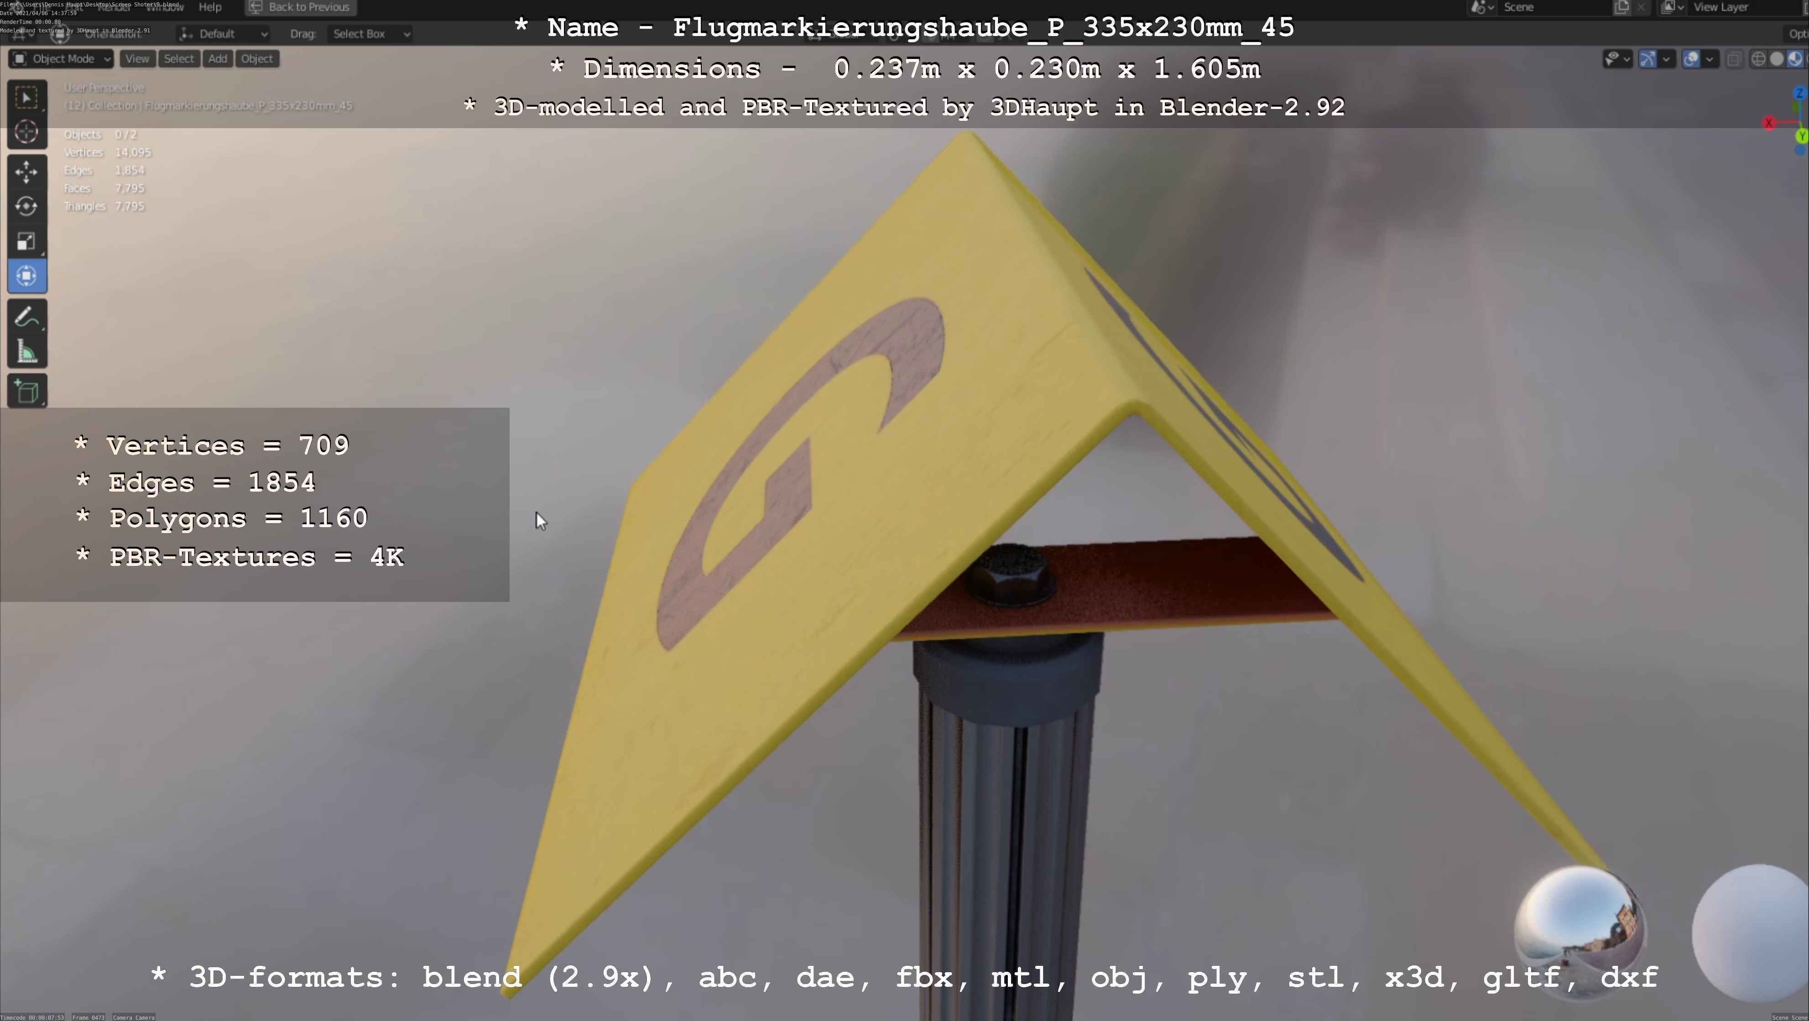1809x1021 pixels.
Task: Click the Objects 0/2 statistic
Action: click(100, 135)
